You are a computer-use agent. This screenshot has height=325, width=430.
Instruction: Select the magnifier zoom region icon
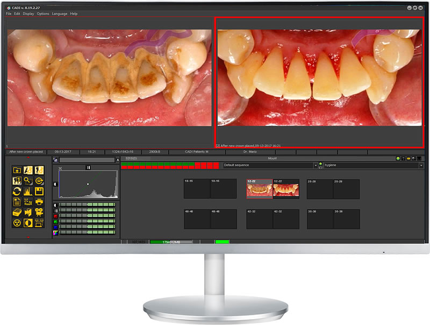(x=28, y=181)
